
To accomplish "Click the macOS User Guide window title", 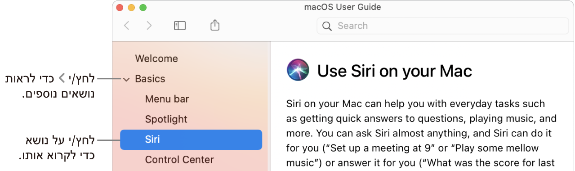I will 342,7.
